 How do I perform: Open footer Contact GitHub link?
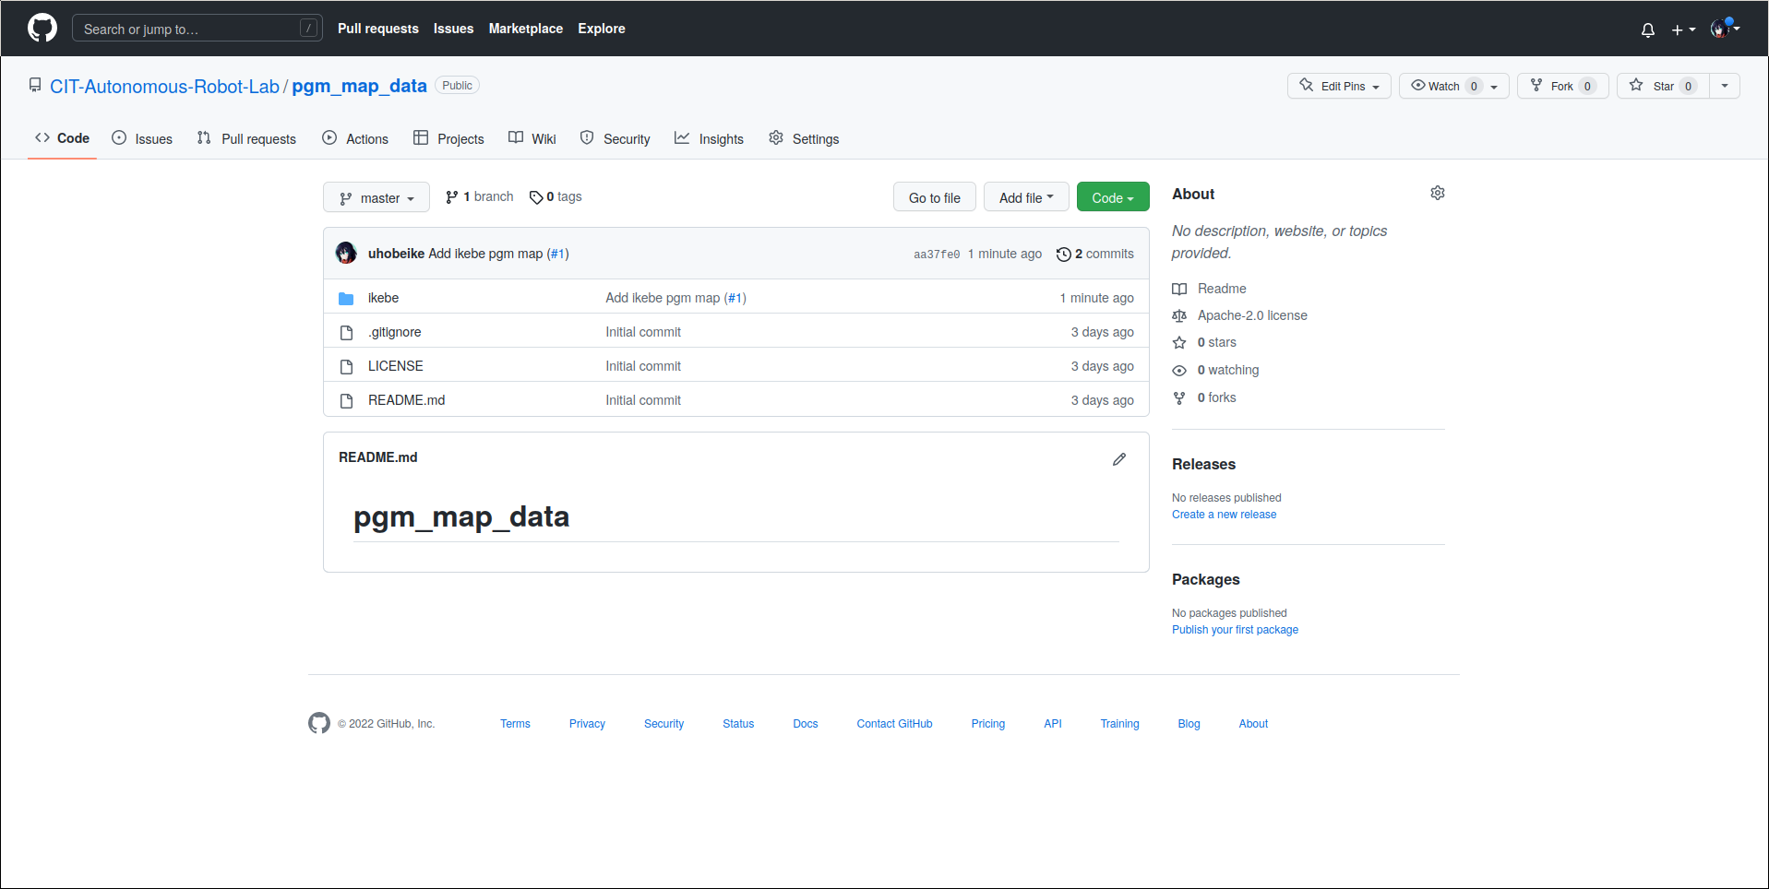pyautogui.click(x=894, y=724)
